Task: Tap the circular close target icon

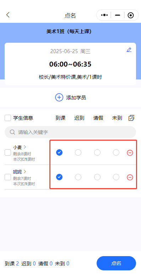Action: pos(130,15)
